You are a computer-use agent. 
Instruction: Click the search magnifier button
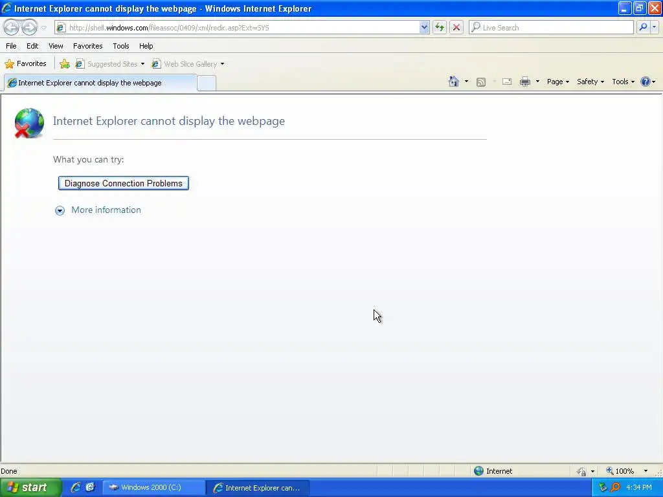click(x=643, y=27)
